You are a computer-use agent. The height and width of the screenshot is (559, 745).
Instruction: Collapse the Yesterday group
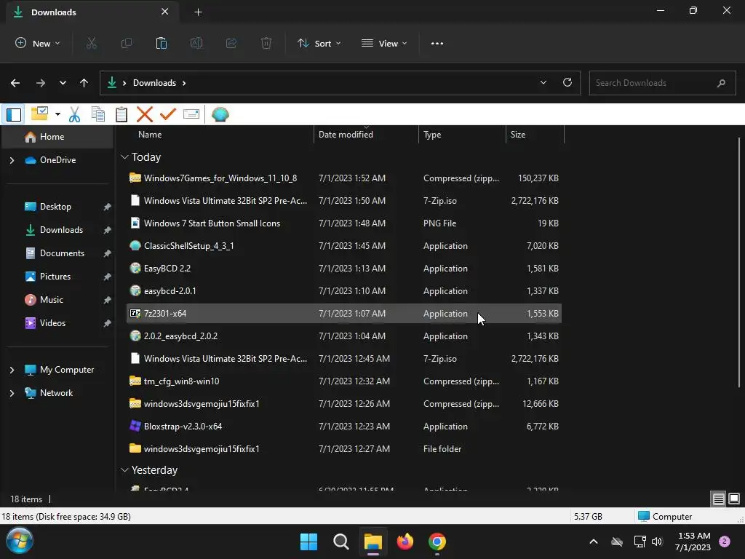coord(124,470)
